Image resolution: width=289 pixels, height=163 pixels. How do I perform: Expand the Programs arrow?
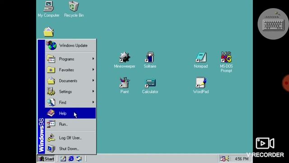pos(93,59)
